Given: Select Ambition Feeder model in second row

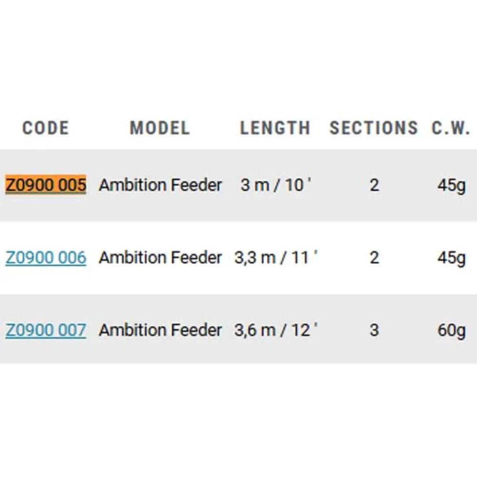Looking at the screenshot, I should click(x=160, y=258).
